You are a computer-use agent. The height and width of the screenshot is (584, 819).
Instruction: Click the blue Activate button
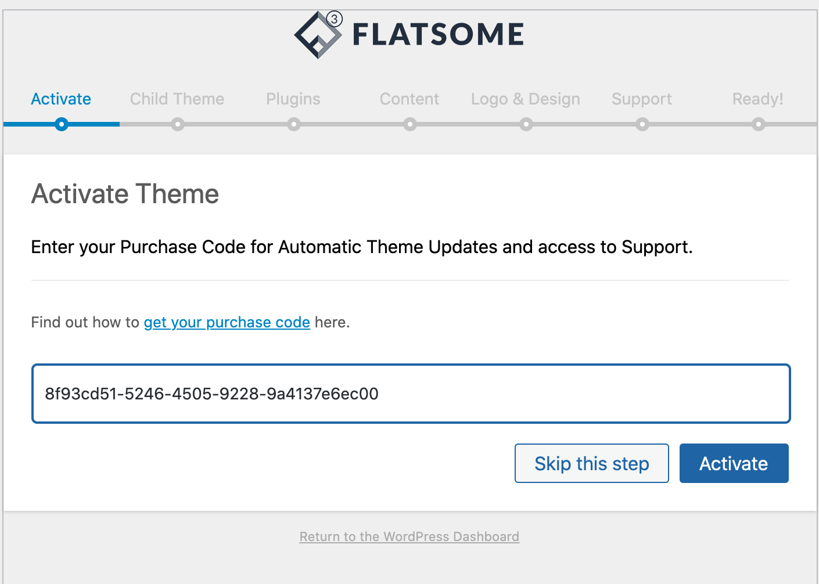(734, 463)
